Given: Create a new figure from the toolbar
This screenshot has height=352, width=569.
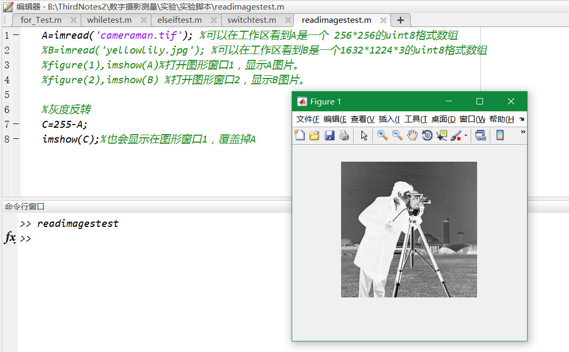Looking at the screenshot, I should [x=300, y=135].
